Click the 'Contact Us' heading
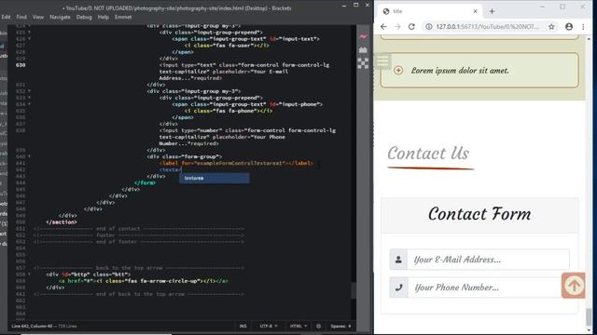This screenshot has height=335, width=597. (428, 154)
